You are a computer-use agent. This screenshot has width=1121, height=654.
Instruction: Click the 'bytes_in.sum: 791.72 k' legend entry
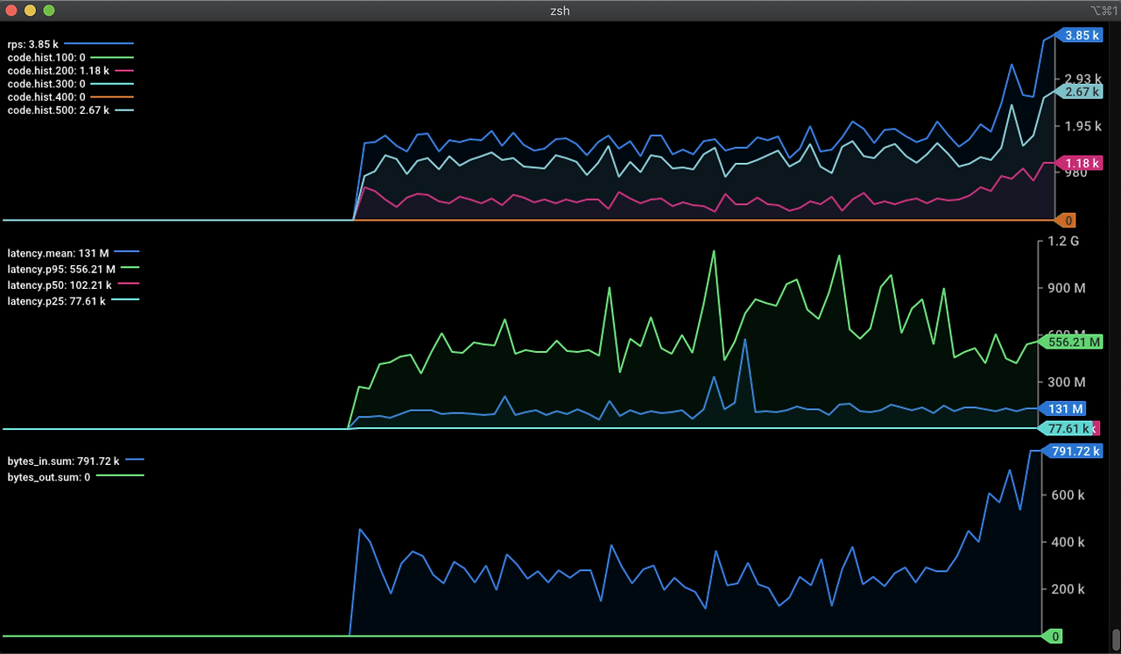point(75,460)
